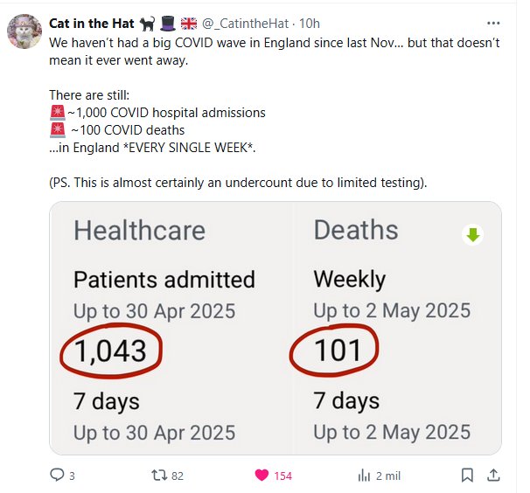Click the "Healthcare" heading in the image
530x493 pixels.
[139, 230]
